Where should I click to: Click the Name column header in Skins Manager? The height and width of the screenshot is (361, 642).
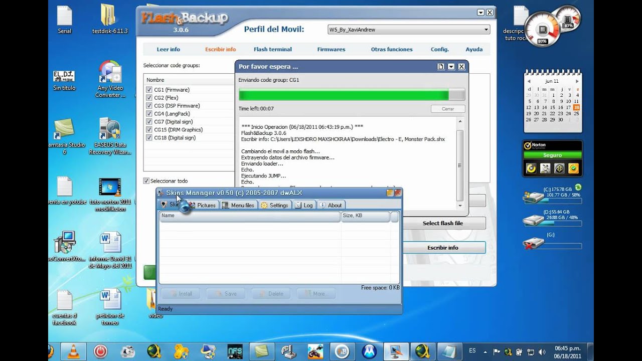(x=250, y=216)
